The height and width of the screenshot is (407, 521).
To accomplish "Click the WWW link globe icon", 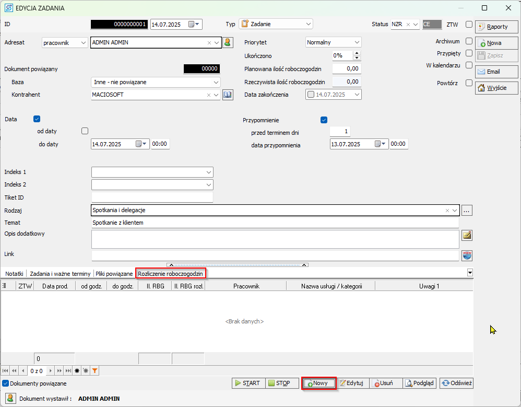I will point(467,255).
